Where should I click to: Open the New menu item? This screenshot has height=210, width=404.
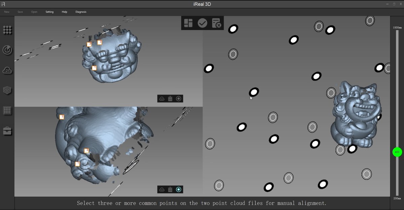7,12
